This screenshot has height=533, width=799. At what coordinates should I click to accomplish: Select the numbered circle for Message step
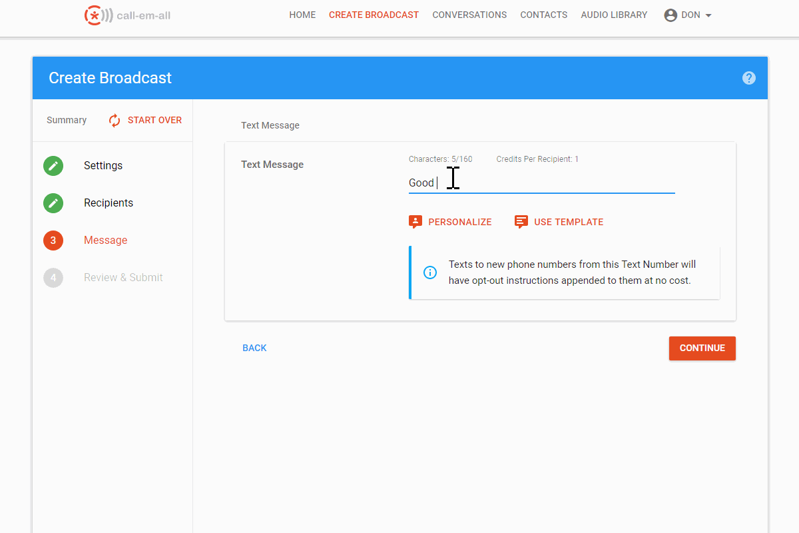click(x=53, y=240)
